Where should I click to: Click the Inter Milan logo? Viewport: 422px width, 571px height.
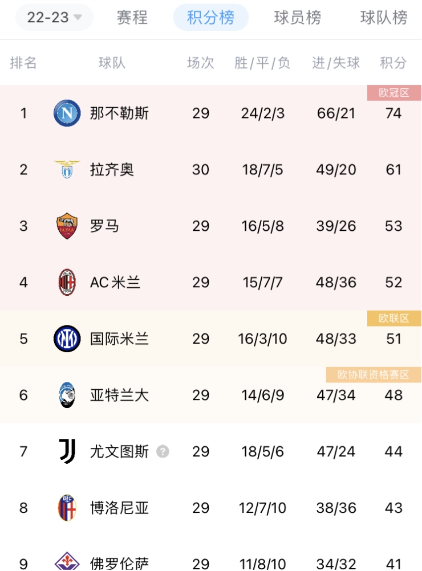pyautogui.click(x=67, y=338)
